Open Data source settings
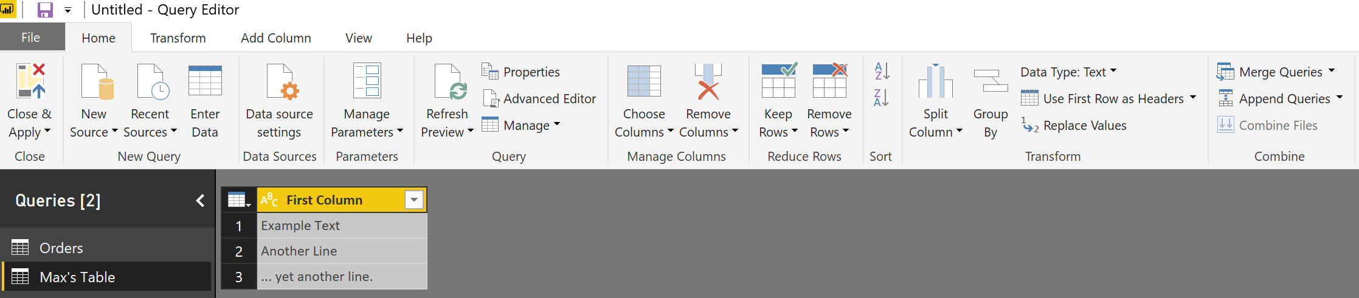Viewport: 1359px width, 298px height. [x=279, y=100]
